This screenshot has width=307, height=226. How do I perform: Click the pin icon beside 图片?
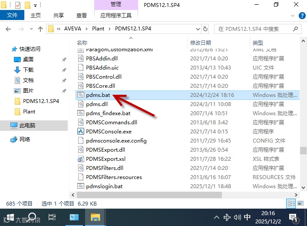click(64, 91)
